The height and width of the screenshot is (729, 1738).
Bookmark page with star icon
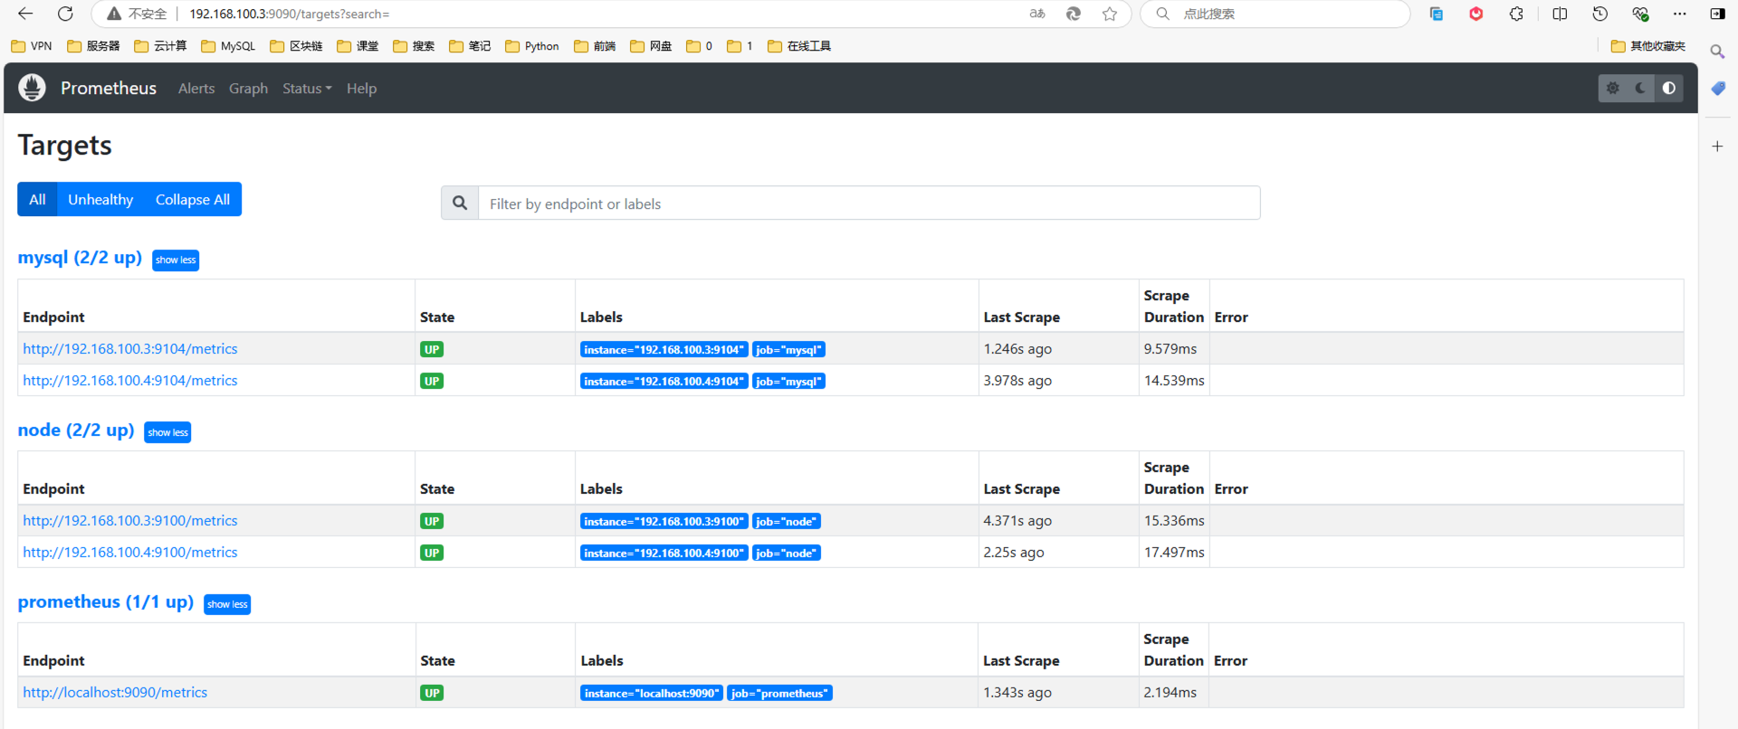point(1110,14)
